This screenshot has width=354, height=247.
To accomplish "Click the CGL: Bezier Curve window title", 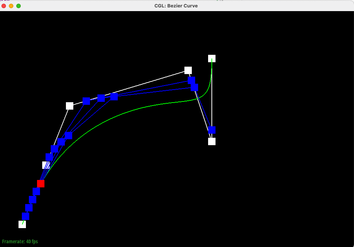I will (x=176, y=6).
